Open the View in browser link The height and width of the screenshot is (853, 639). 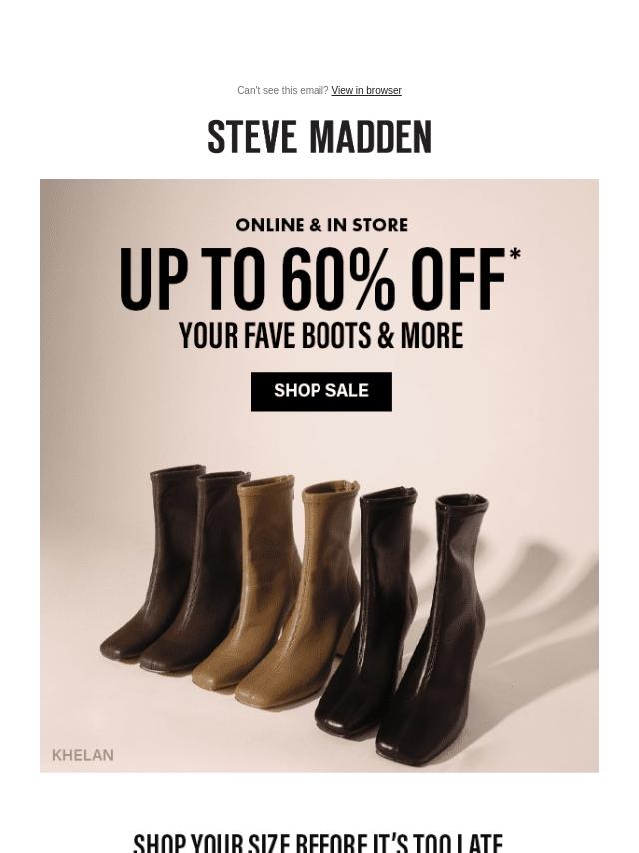pos(366,90)
